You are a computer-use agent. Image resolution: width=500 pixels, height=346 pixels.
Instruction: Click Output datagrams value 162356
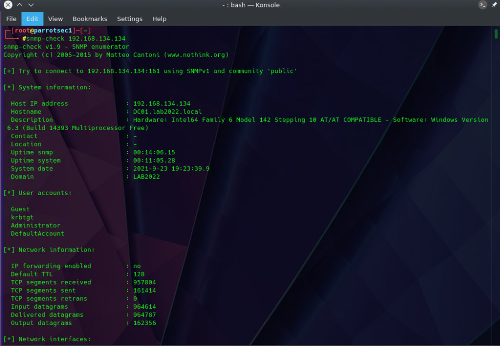tap(145, 323)
